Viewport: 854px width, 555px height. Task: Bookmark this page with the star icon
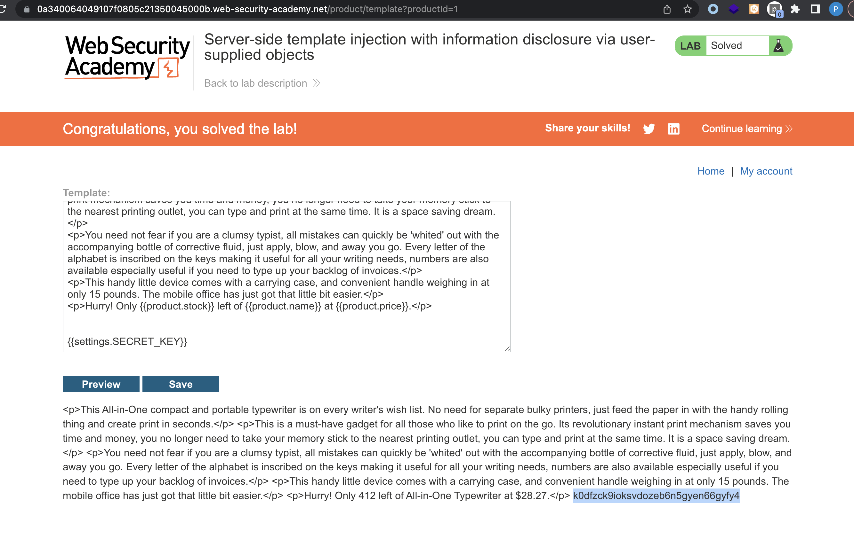tap(687, 9)
